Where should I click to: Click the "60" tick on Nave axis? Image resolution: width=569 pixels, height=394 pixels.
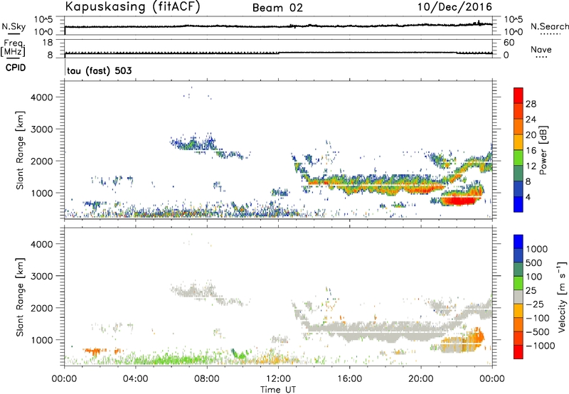pos(509,43)
